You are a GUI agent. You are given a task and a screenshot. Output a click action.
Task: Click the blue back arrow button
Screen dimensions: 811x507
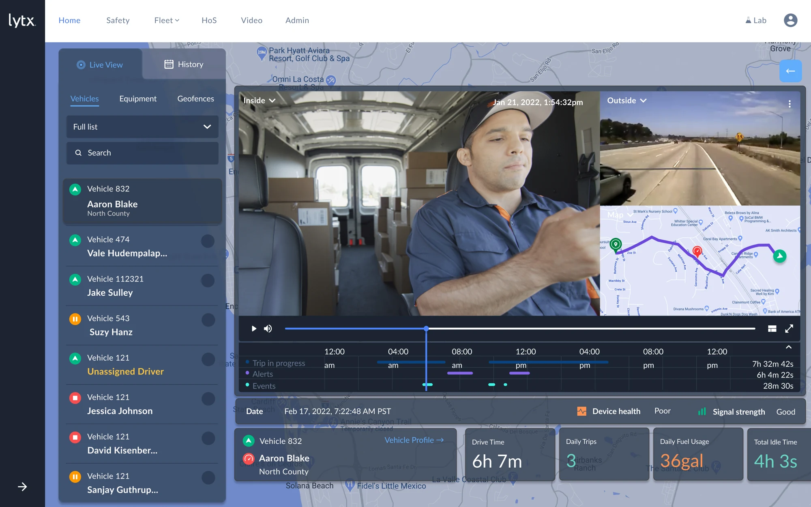[790, 71]
